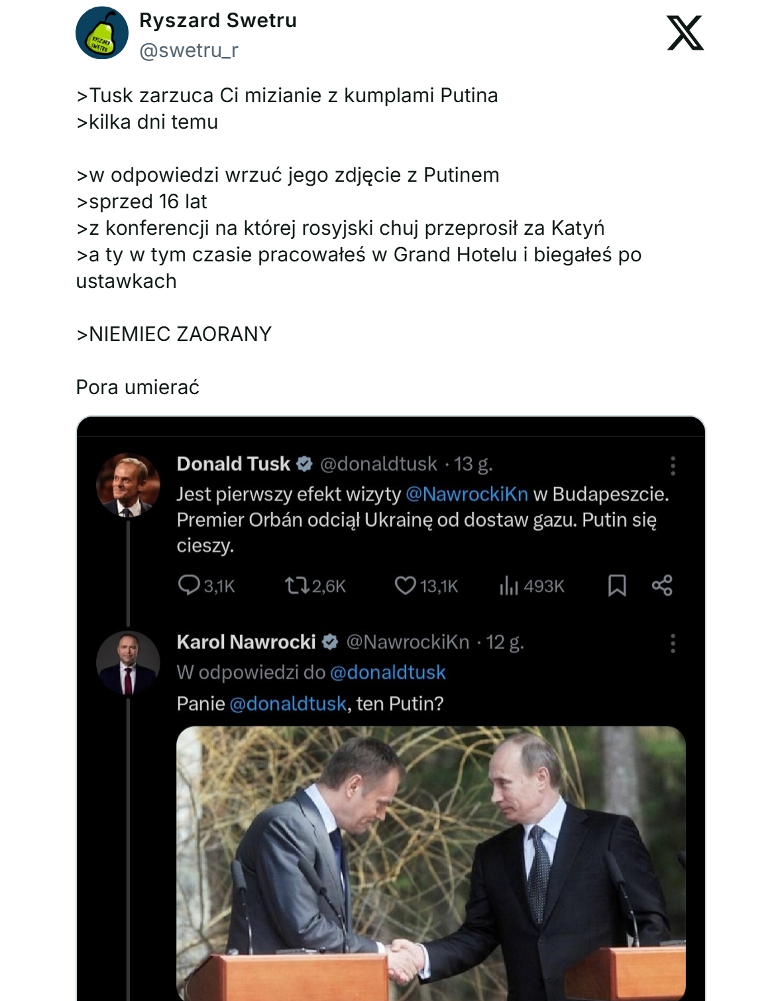The height and width of the screenshot is (1001, 782).
Task: Like Donald Tusk's tweet with heart icon
Action: click(x=405, y=585)
